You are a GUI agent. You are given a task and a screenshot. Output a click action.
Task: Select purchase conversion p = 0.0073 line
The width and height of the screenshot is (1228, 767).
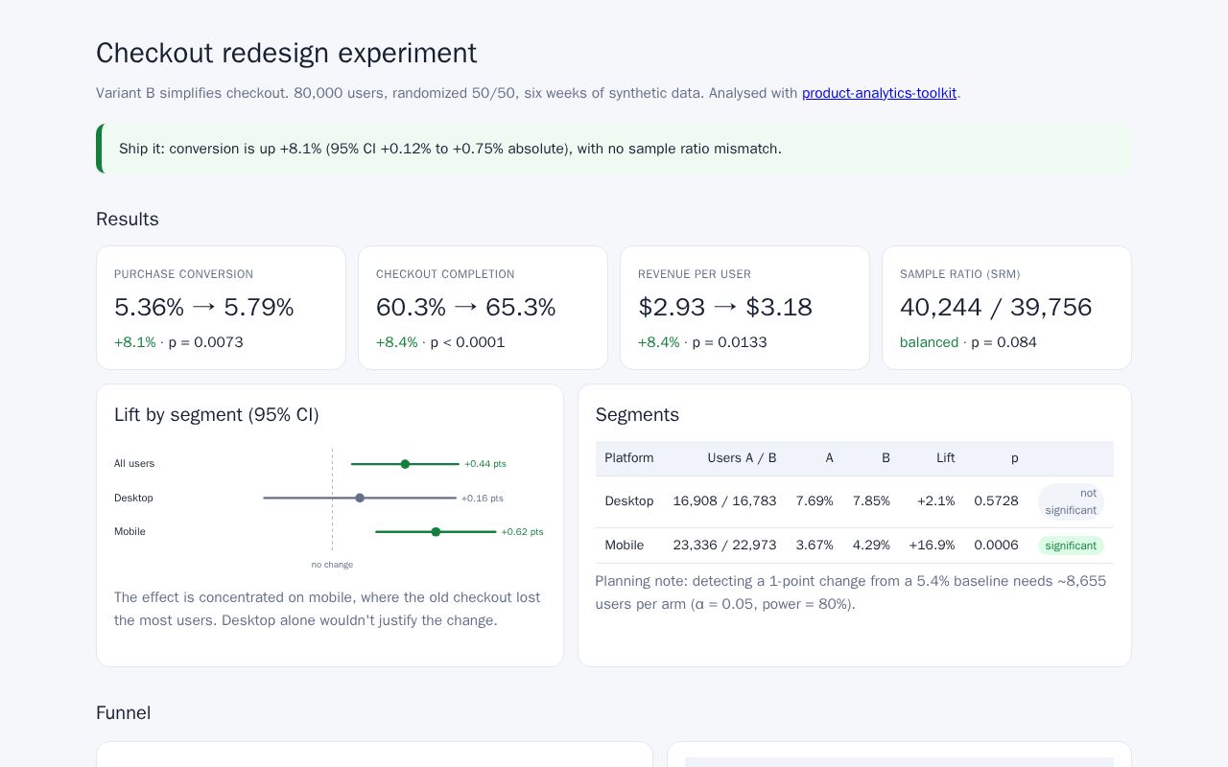[x=178, y=342]
